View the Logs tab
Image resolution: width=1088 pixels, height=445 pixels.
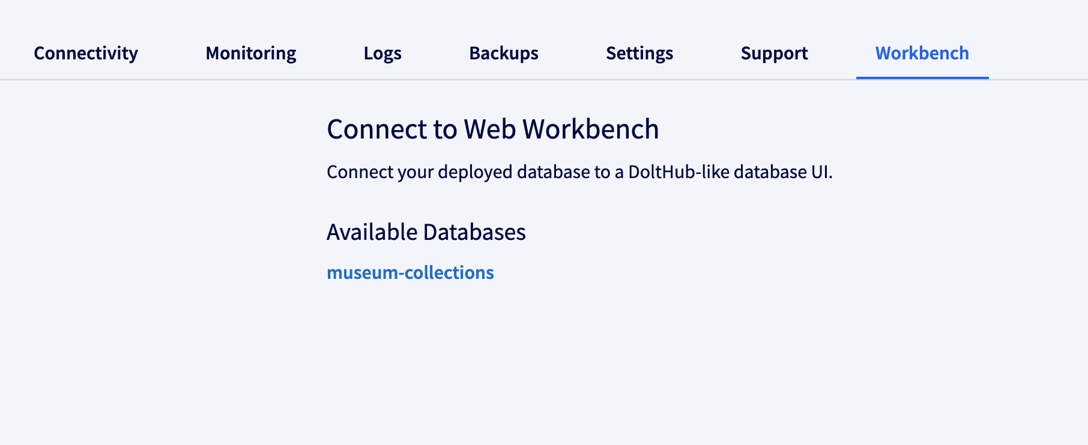[382, 53]
